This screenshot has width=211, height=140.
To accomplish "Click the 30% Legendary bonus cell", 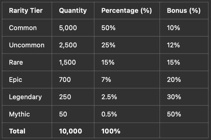I will tap(173, 97).
